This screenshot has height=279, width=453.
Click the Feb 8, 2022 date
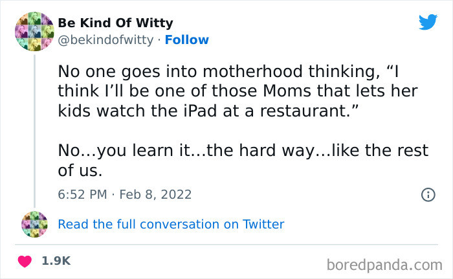[x=157, y=194]
